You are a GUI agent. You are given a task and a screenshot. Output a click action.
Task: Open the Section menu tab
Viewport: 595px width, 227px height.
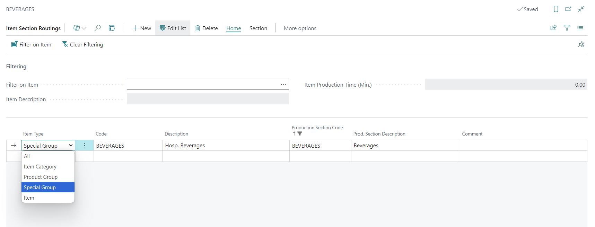tap(258, 28)
